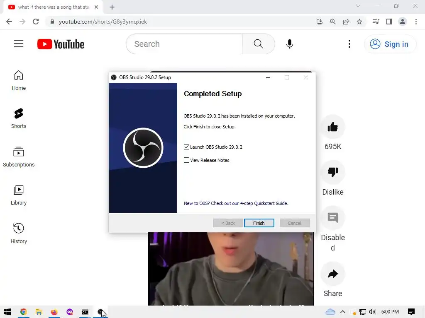Image resolution: width=425 pixels, height=318 pixels.
Task: Bookmark this tab with star icon
Action: 359,22
